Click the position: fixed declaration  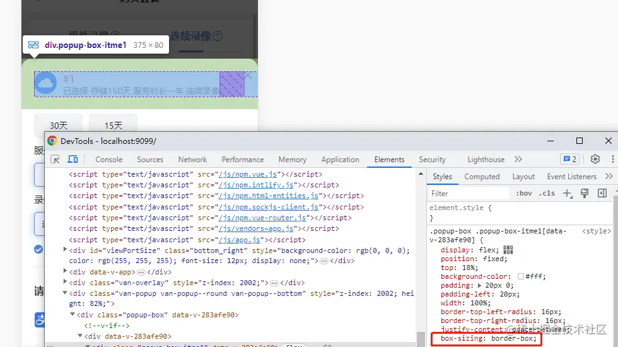pos(474,259)
